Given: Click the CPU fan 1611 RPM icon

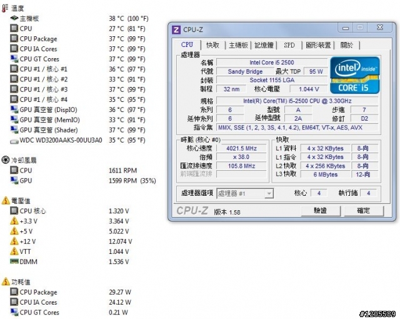Looking at the screenshot, I should click(x=14, y=170).
